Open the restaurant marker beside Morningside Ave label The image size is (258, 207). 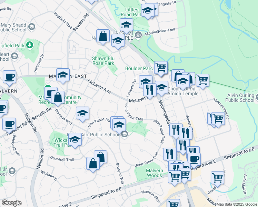tap(176, 130)
